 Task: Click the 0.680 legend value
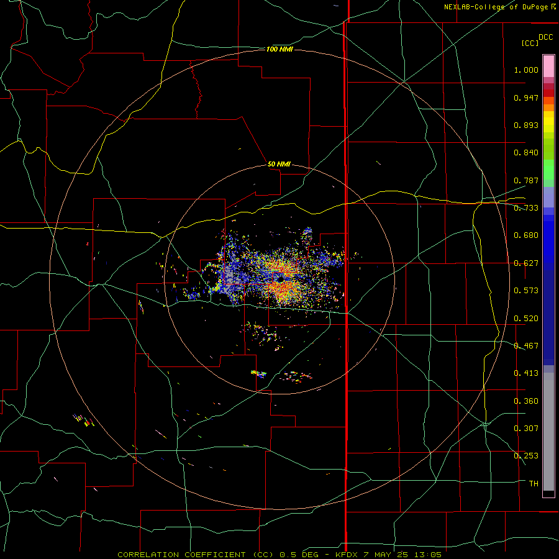pyautogui.click(x=526, y=235)
